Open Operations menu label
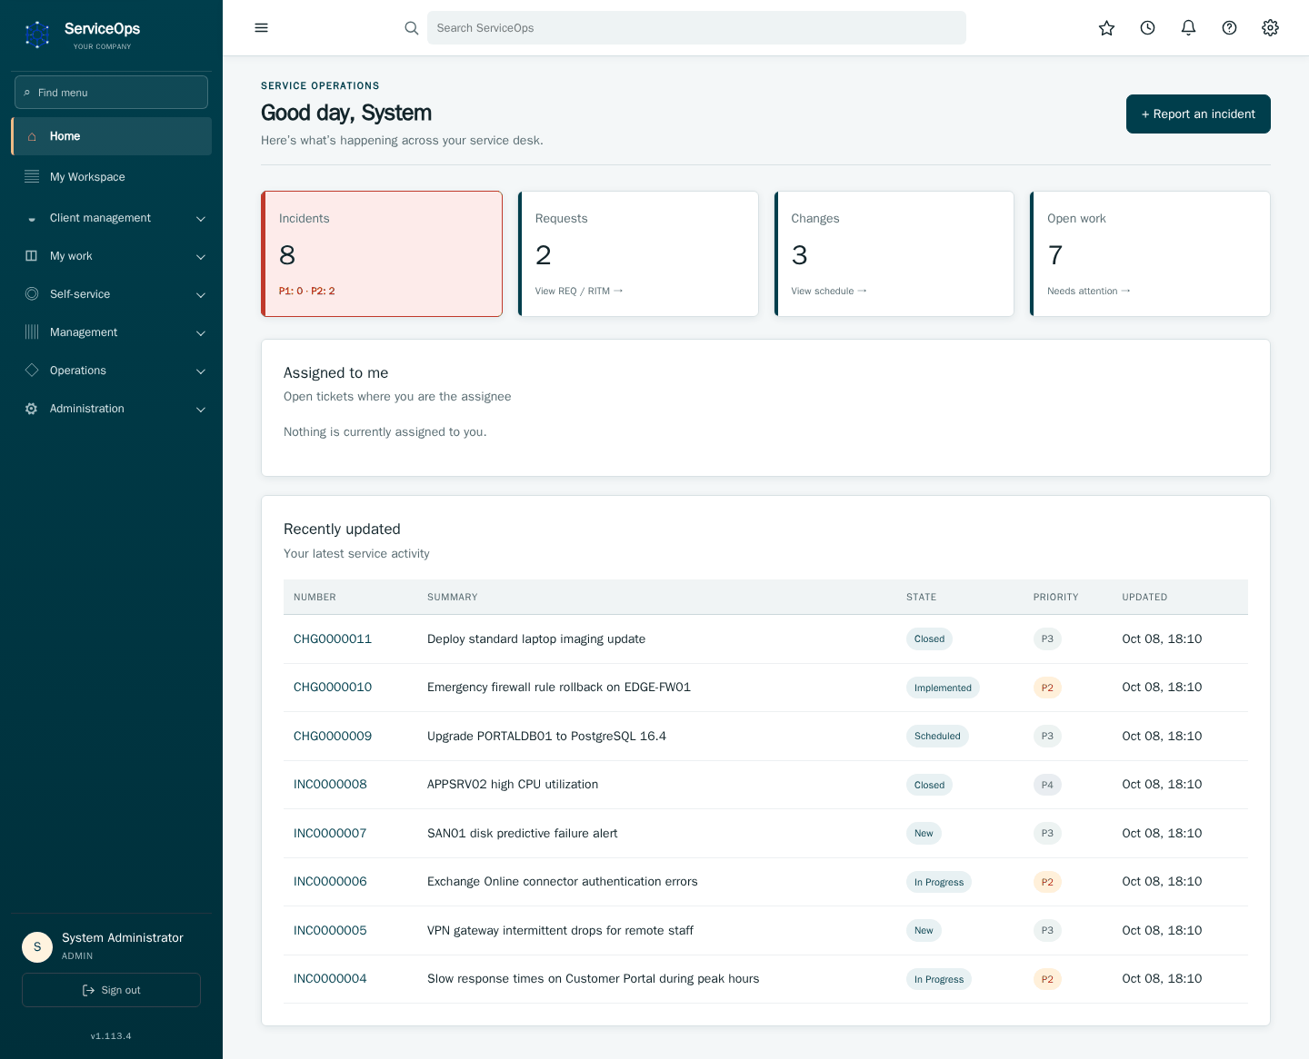 coord(78,371)
